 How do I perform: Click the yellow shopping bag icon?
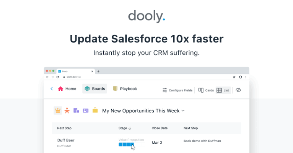point(95,111)
